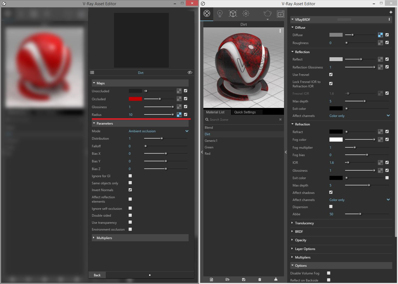Click the Abbe slider handle

(360, 214)
